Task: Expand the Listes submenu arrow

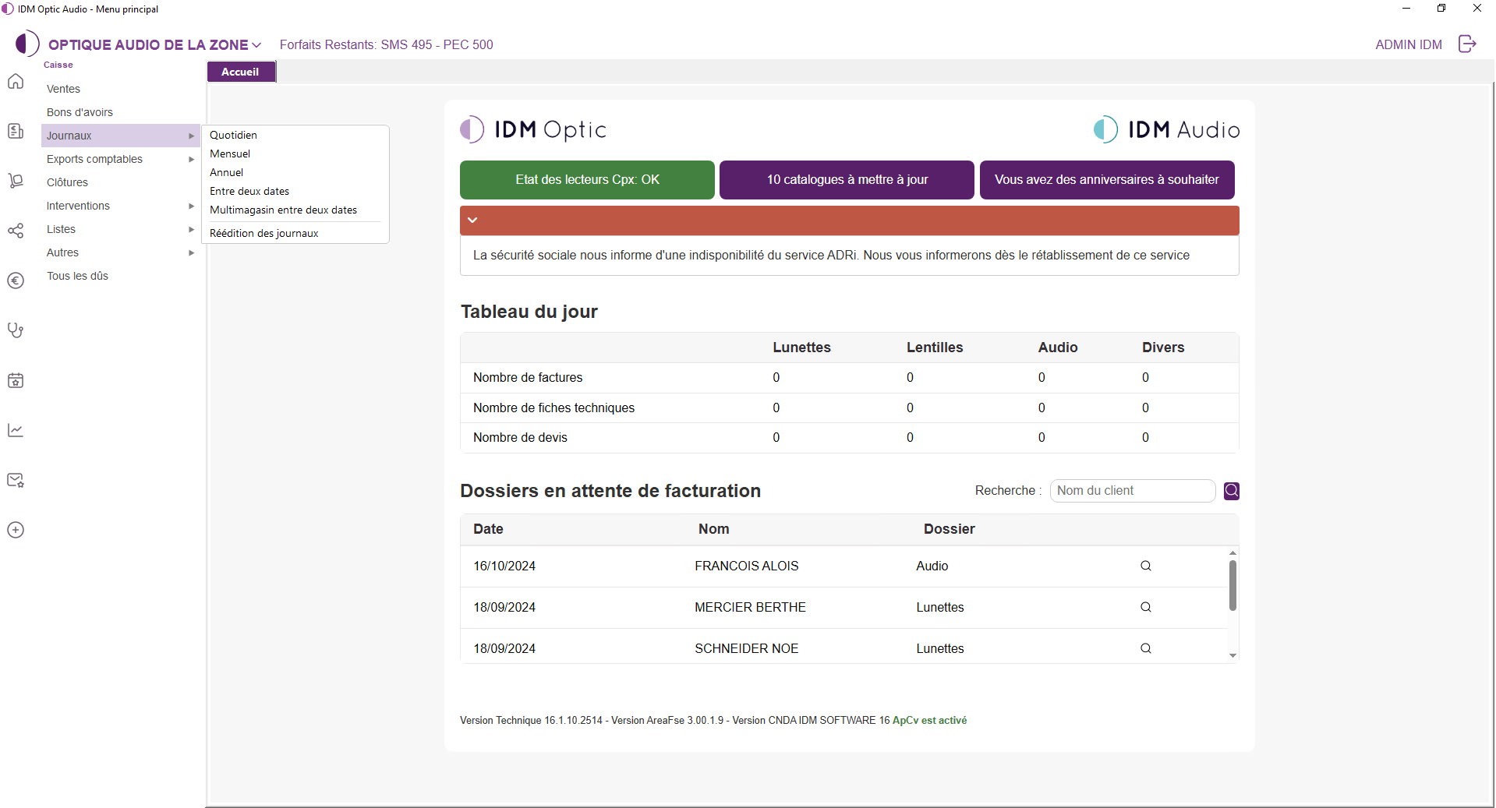Action: pyautogui.click(x=191, y=229)
